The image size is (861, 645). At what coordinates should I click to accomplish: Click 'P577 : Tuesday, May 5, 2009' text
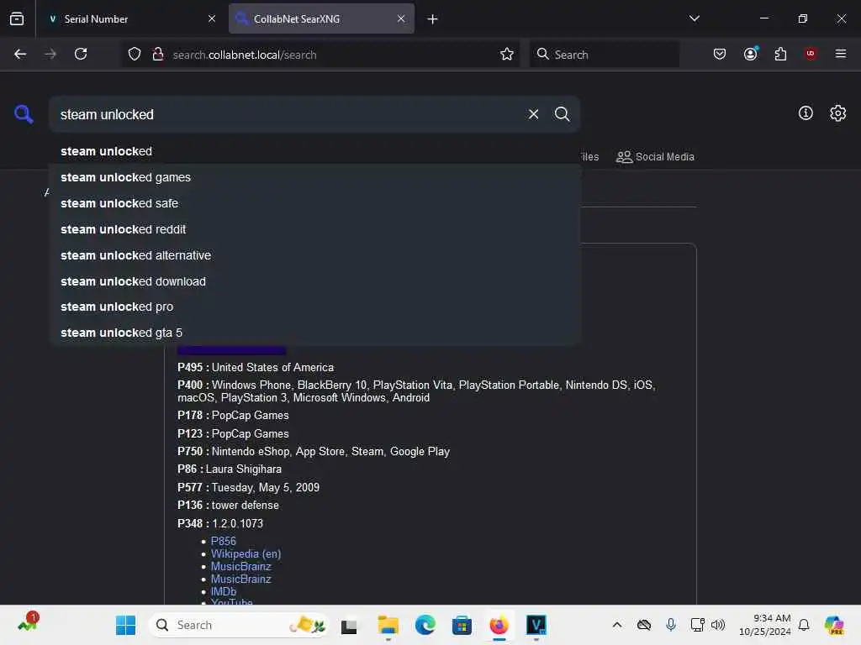click(248, 487)
